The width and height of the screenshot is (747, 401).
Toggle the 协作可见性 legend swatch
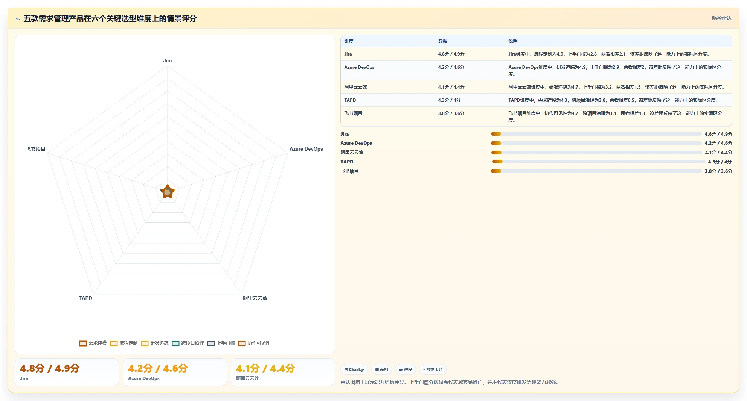click(x=242, y=343)
